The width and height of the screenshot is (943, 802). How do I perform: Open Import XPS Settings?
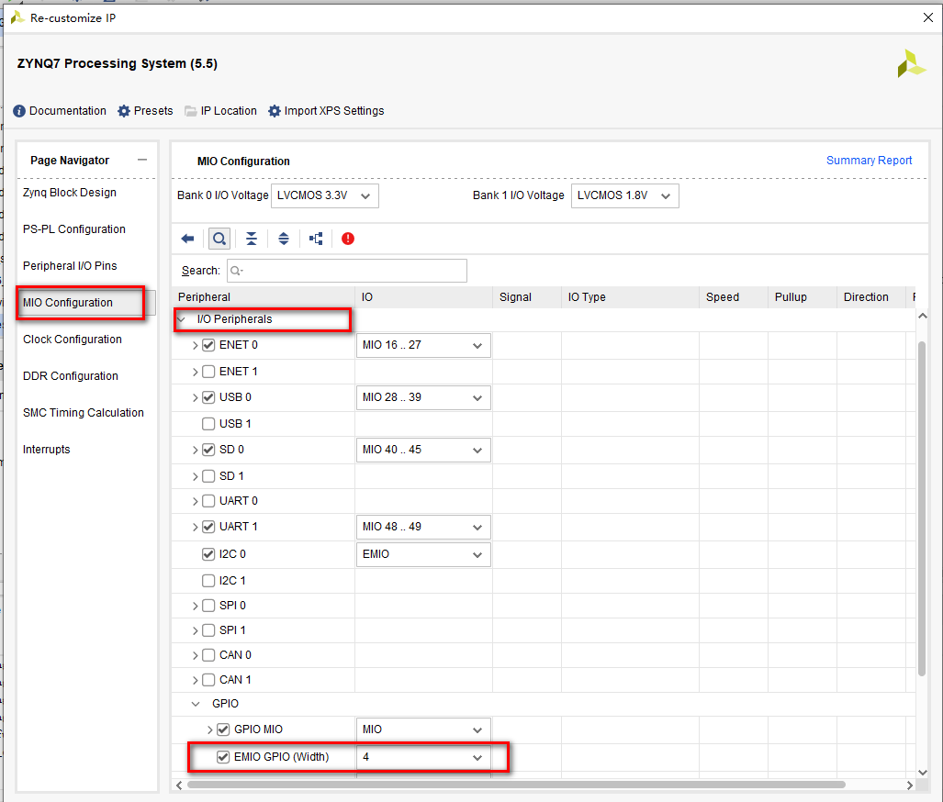(326, 111)
